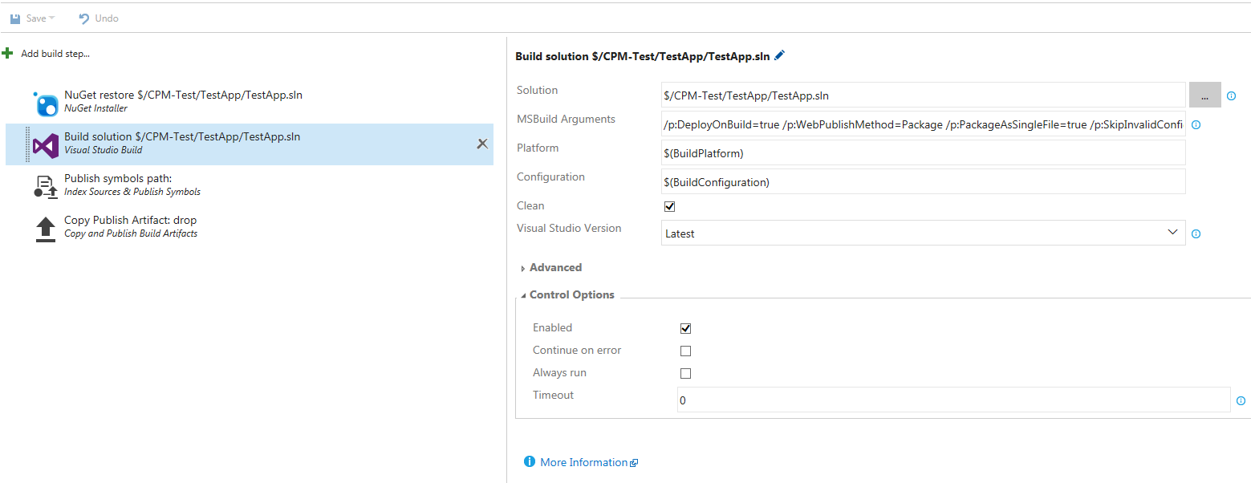Screen dimensions: 1251x483
Task: Click the Visual Studio Build step icon
Action: pyautogui.click(x=46, y=145)
